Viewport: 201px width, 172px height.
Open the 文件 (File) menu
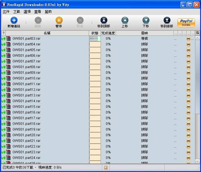pyautogui.click(x=6, y=12)
